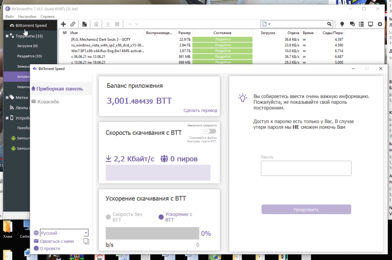Sort by Состояние column header
The image size is (392, 260).
click(222, 33)
